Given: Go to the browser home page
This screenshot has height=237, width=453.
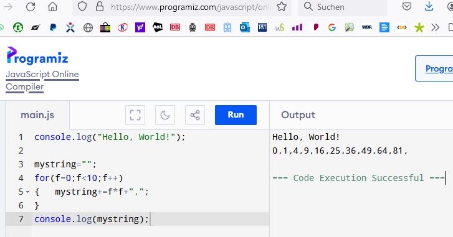Looking at the screenshot, I should pyautogui.click(x=52, y=6).
